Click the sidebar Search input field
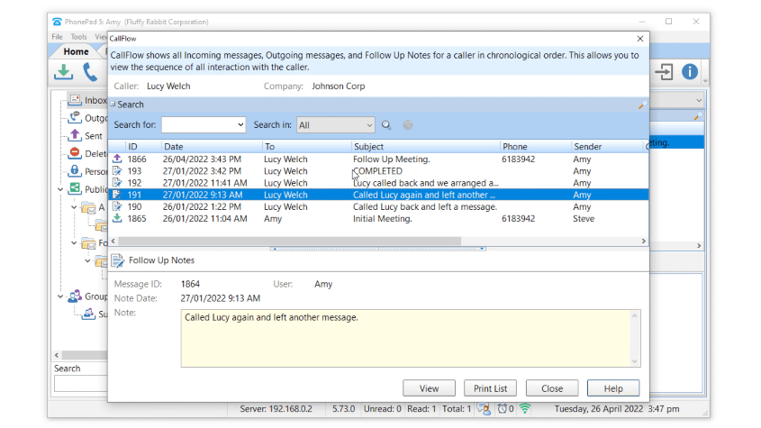Viewport: 761px width, 428px height. point(80,383)
